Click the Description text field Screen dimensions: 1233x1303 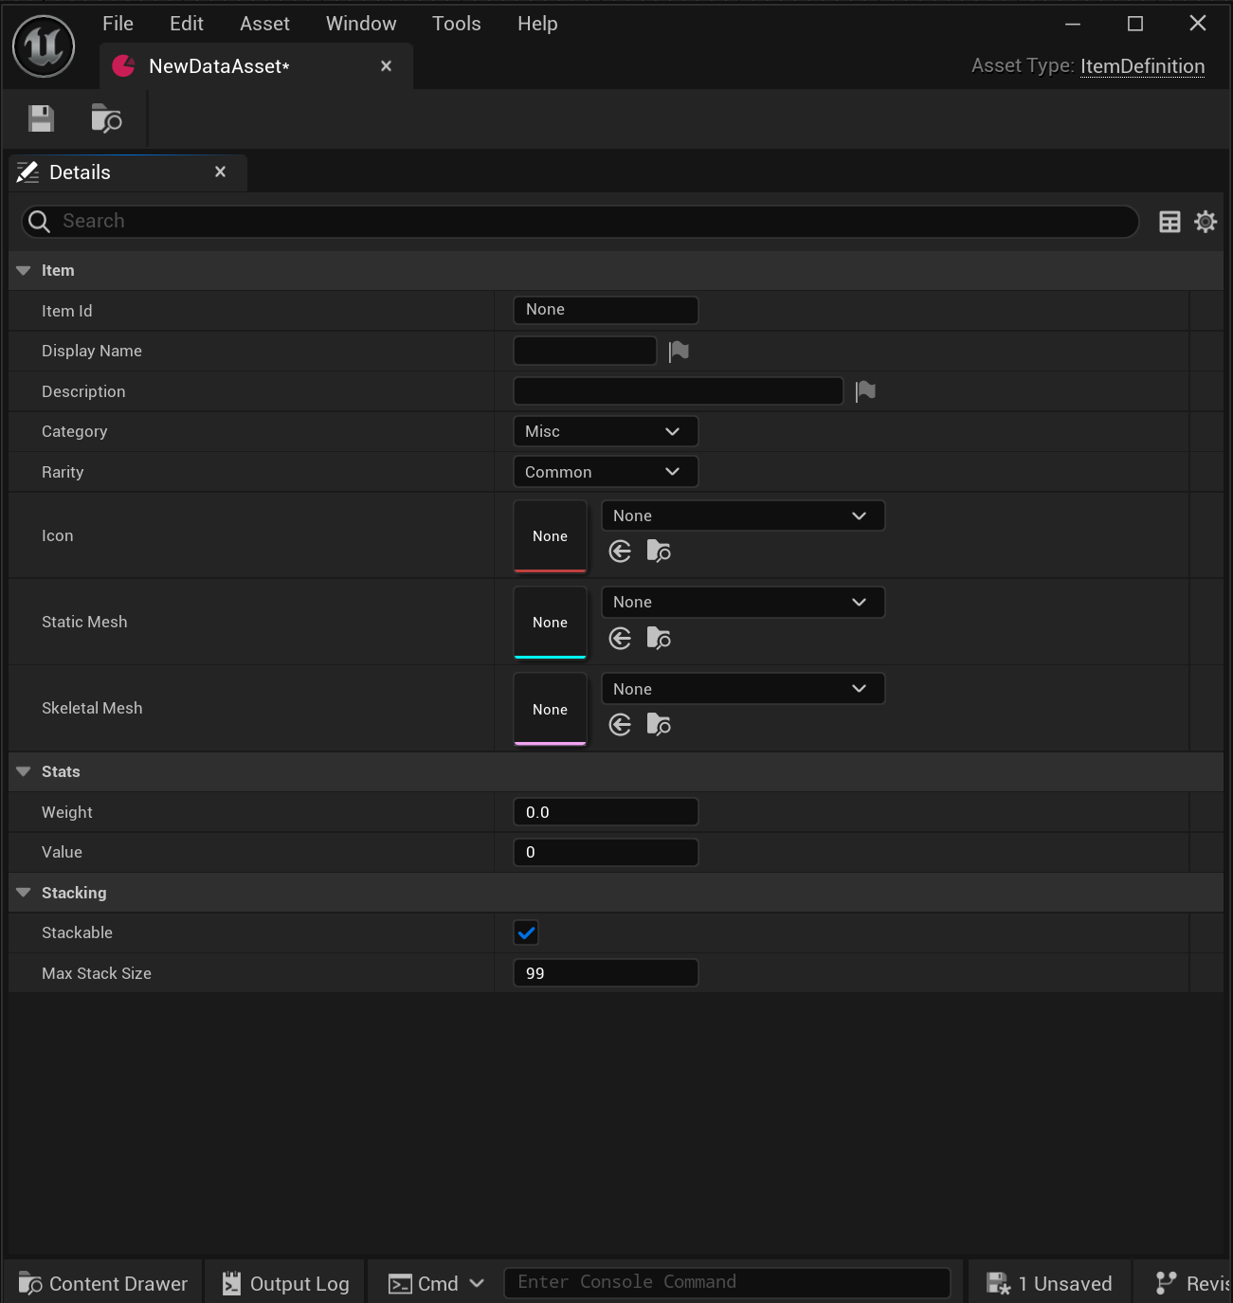point(679,391)
